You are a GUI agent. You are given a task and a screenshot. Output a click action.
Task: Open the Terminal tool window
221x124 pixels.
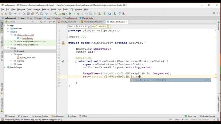[10, 116]
